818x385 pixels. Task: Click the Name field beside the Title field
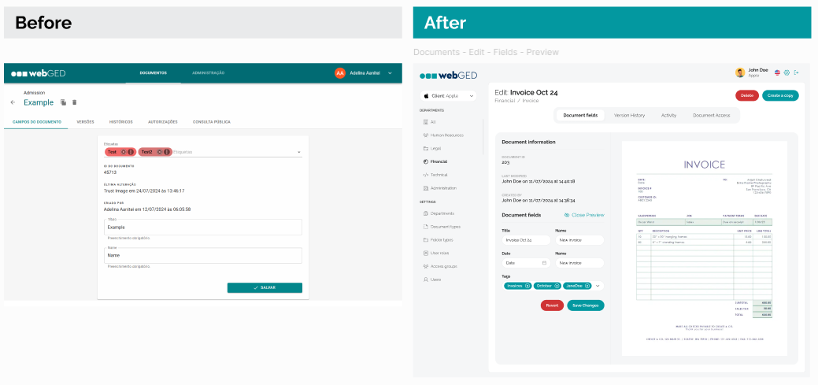pyautogui.click(x=579, y=240)
